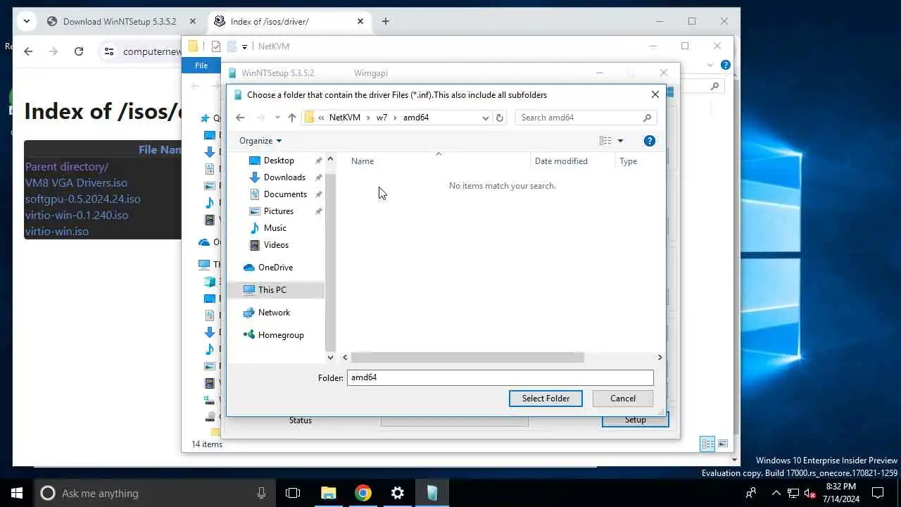Viewport: 901px width, 507px height.
Task: Open File Explorer from taskbar
Action: [x=328, y=493]
